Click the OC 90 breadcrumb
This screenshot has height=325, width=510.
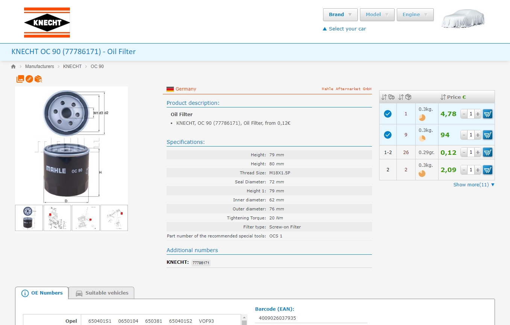97,67
